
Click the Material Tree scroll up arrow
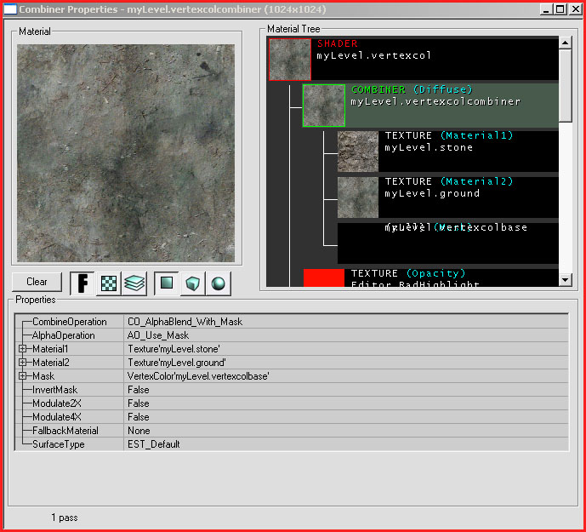565,43
